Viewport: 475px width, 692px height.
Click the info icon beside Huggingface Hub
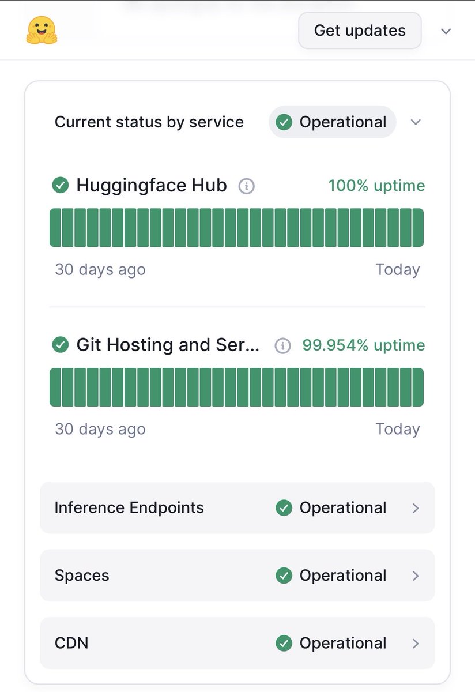247,186
